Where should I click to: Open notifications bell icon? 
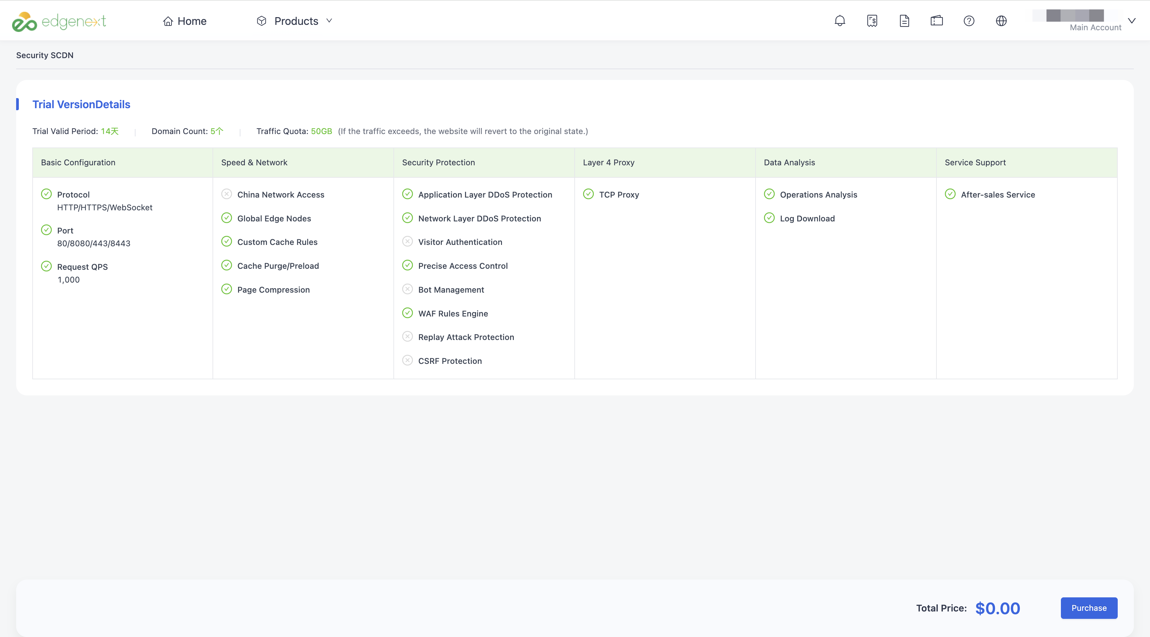pyautogui.click(x=840, y=20)
